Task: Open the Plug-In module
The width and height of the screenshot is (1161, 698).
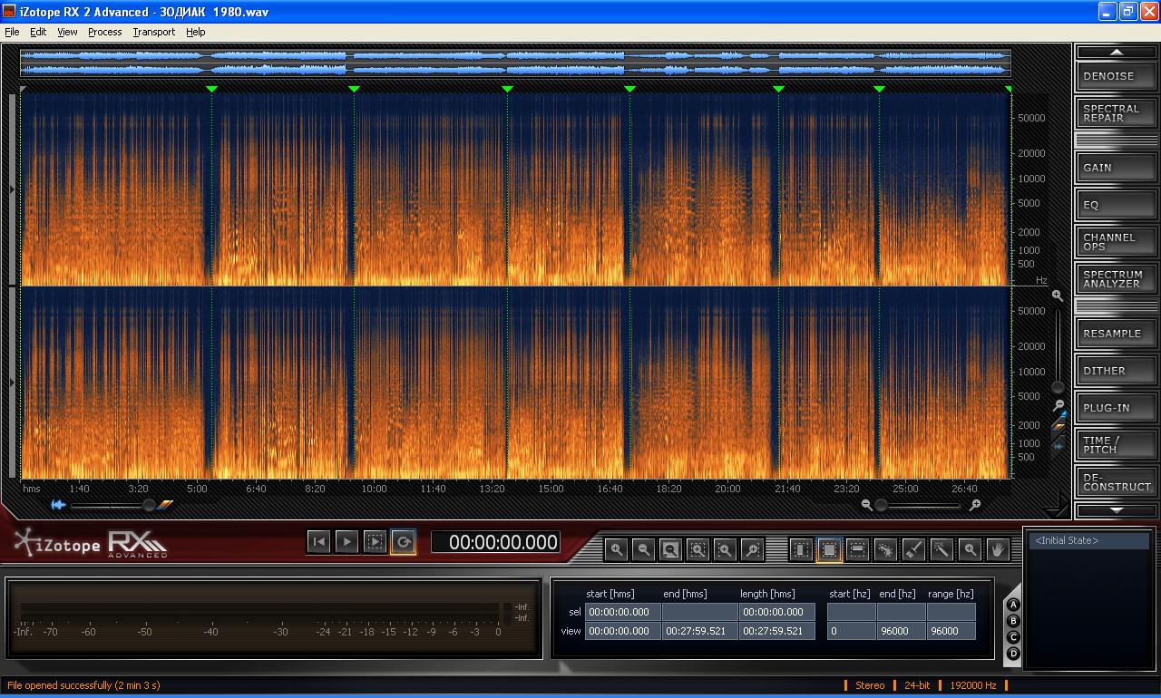Action: coord(1117,408)
